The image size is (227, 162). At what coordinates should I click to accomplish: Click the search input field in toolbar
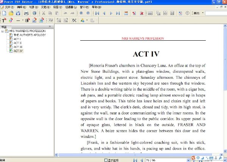click(216, 13)
